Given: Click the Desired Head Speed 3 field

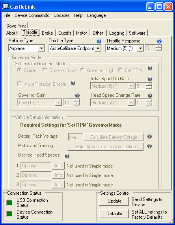Looking at the screenshot, I should click(36, 184).
